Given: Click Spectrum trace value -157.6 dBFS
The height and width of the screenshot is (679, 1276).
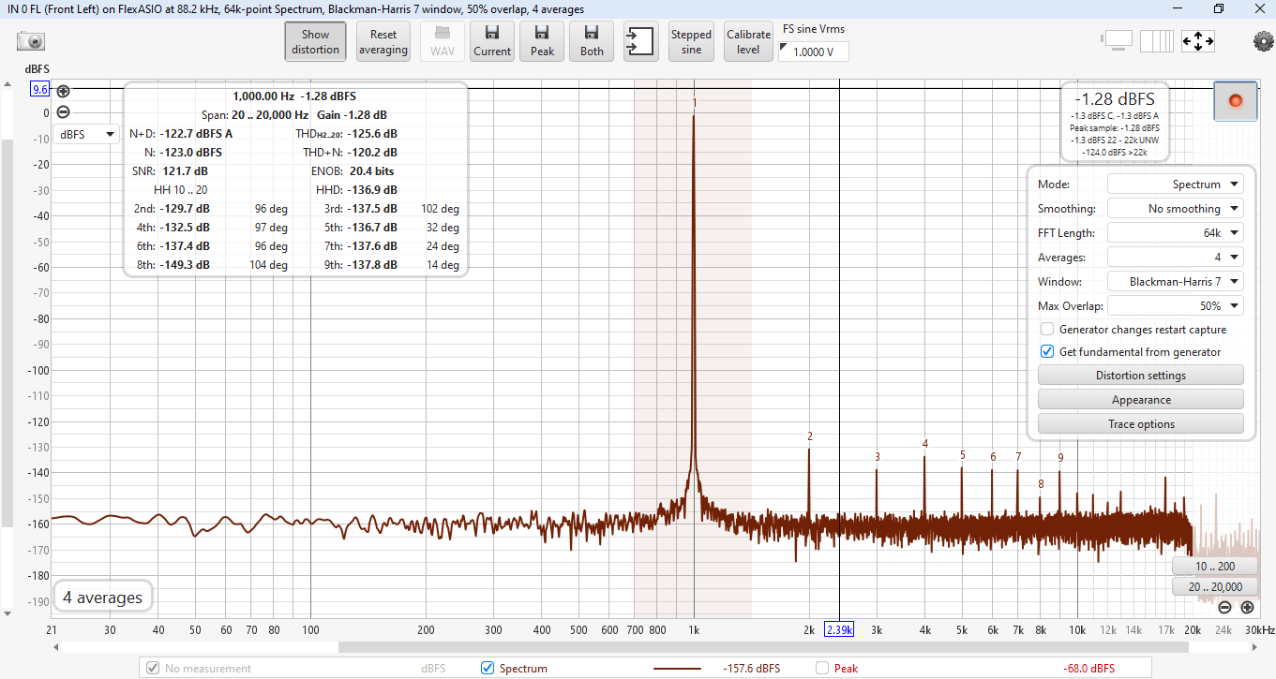Looking at the screenshot, I should [751, 669].
